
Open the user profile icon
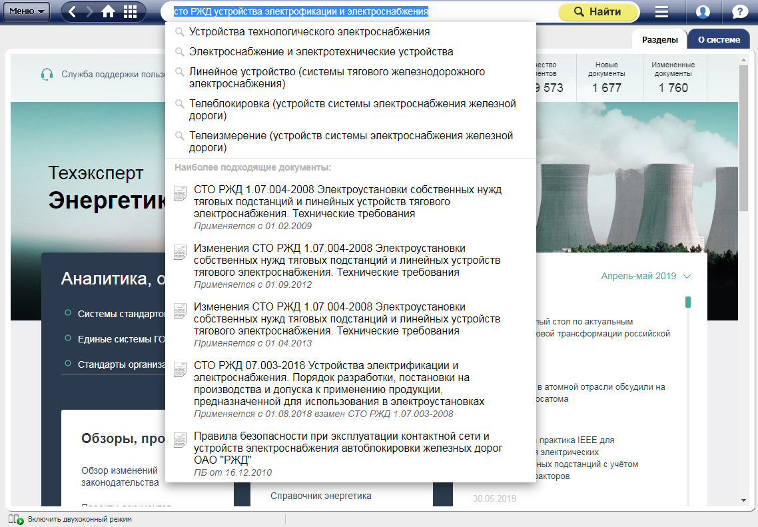point(702,12)
